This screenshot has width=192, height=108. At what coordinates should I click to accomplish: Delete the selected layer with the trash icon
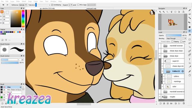[184, 103]
